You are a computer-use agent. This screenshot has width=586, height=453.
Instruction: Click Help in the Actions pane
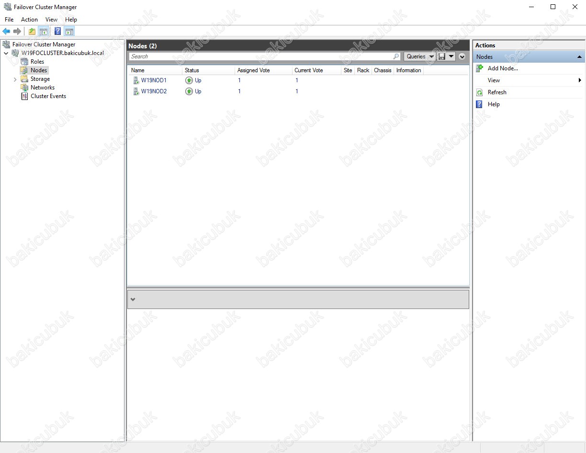494,104
